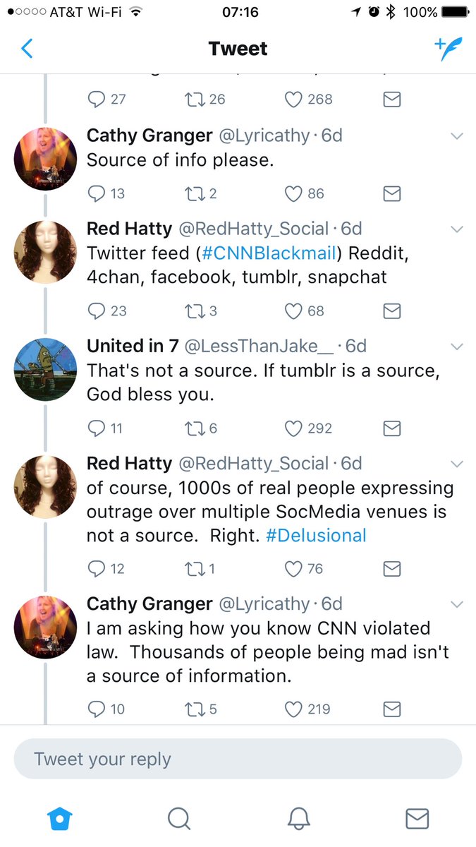Screen dimensions: 476x847
Task: Open the chevron menu on United in 7's tweet
Action: (x=456, y=347)
